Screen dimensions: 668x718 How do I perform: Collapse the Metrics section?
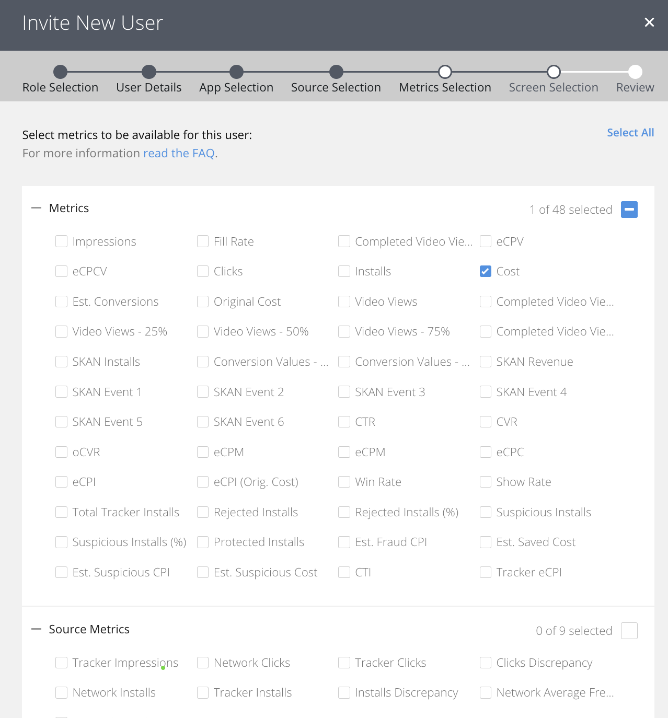[x=36, y=208]
